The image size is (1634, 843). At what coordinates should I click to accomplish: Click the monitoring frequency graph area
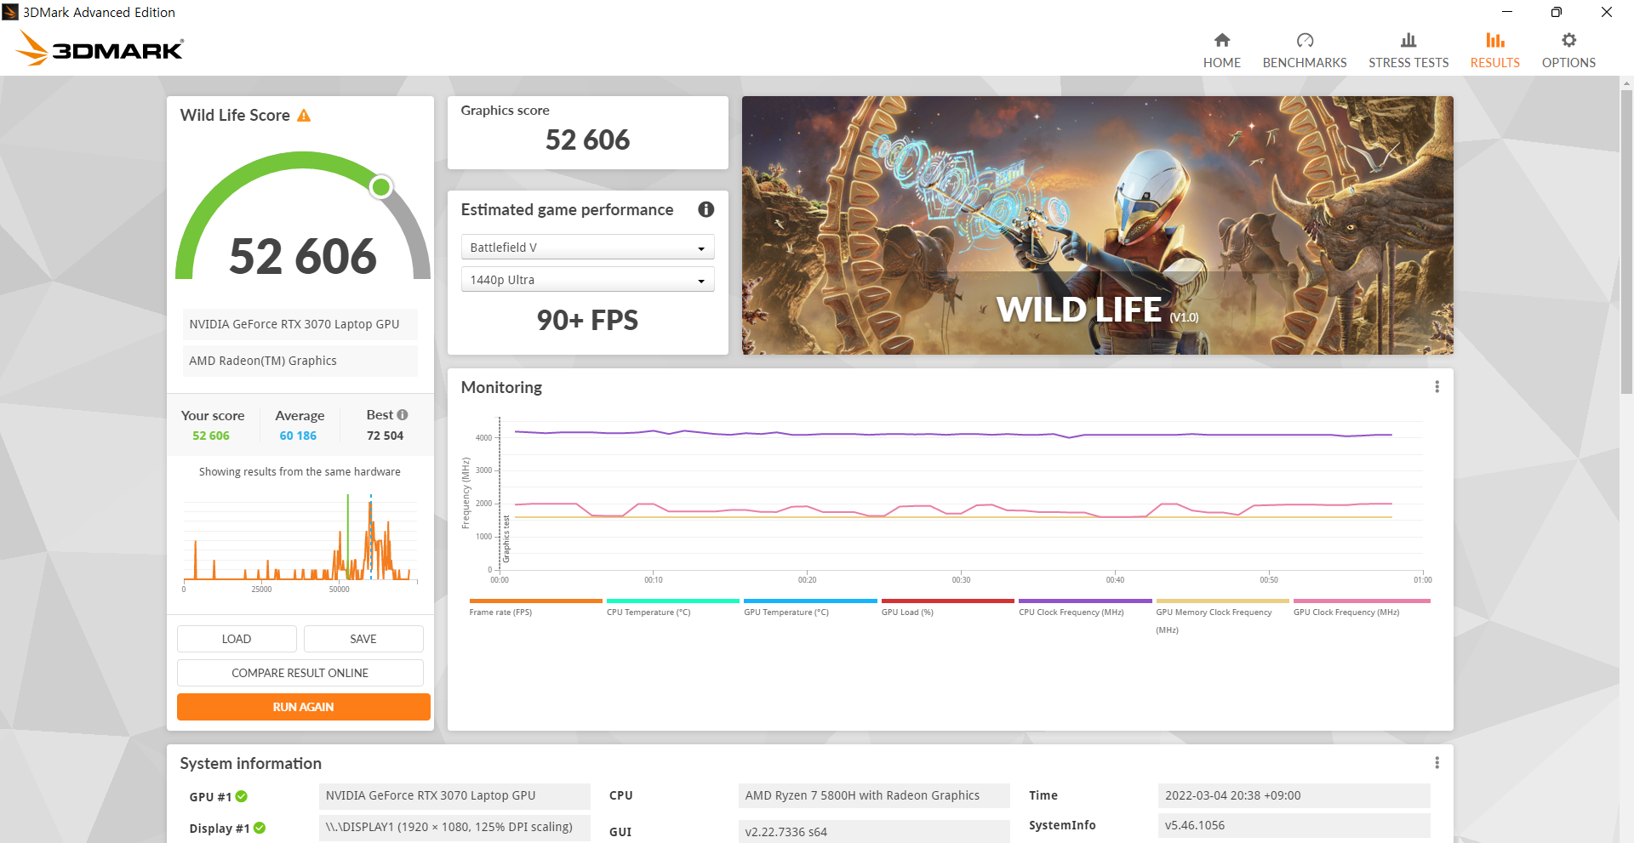point(960,493)
